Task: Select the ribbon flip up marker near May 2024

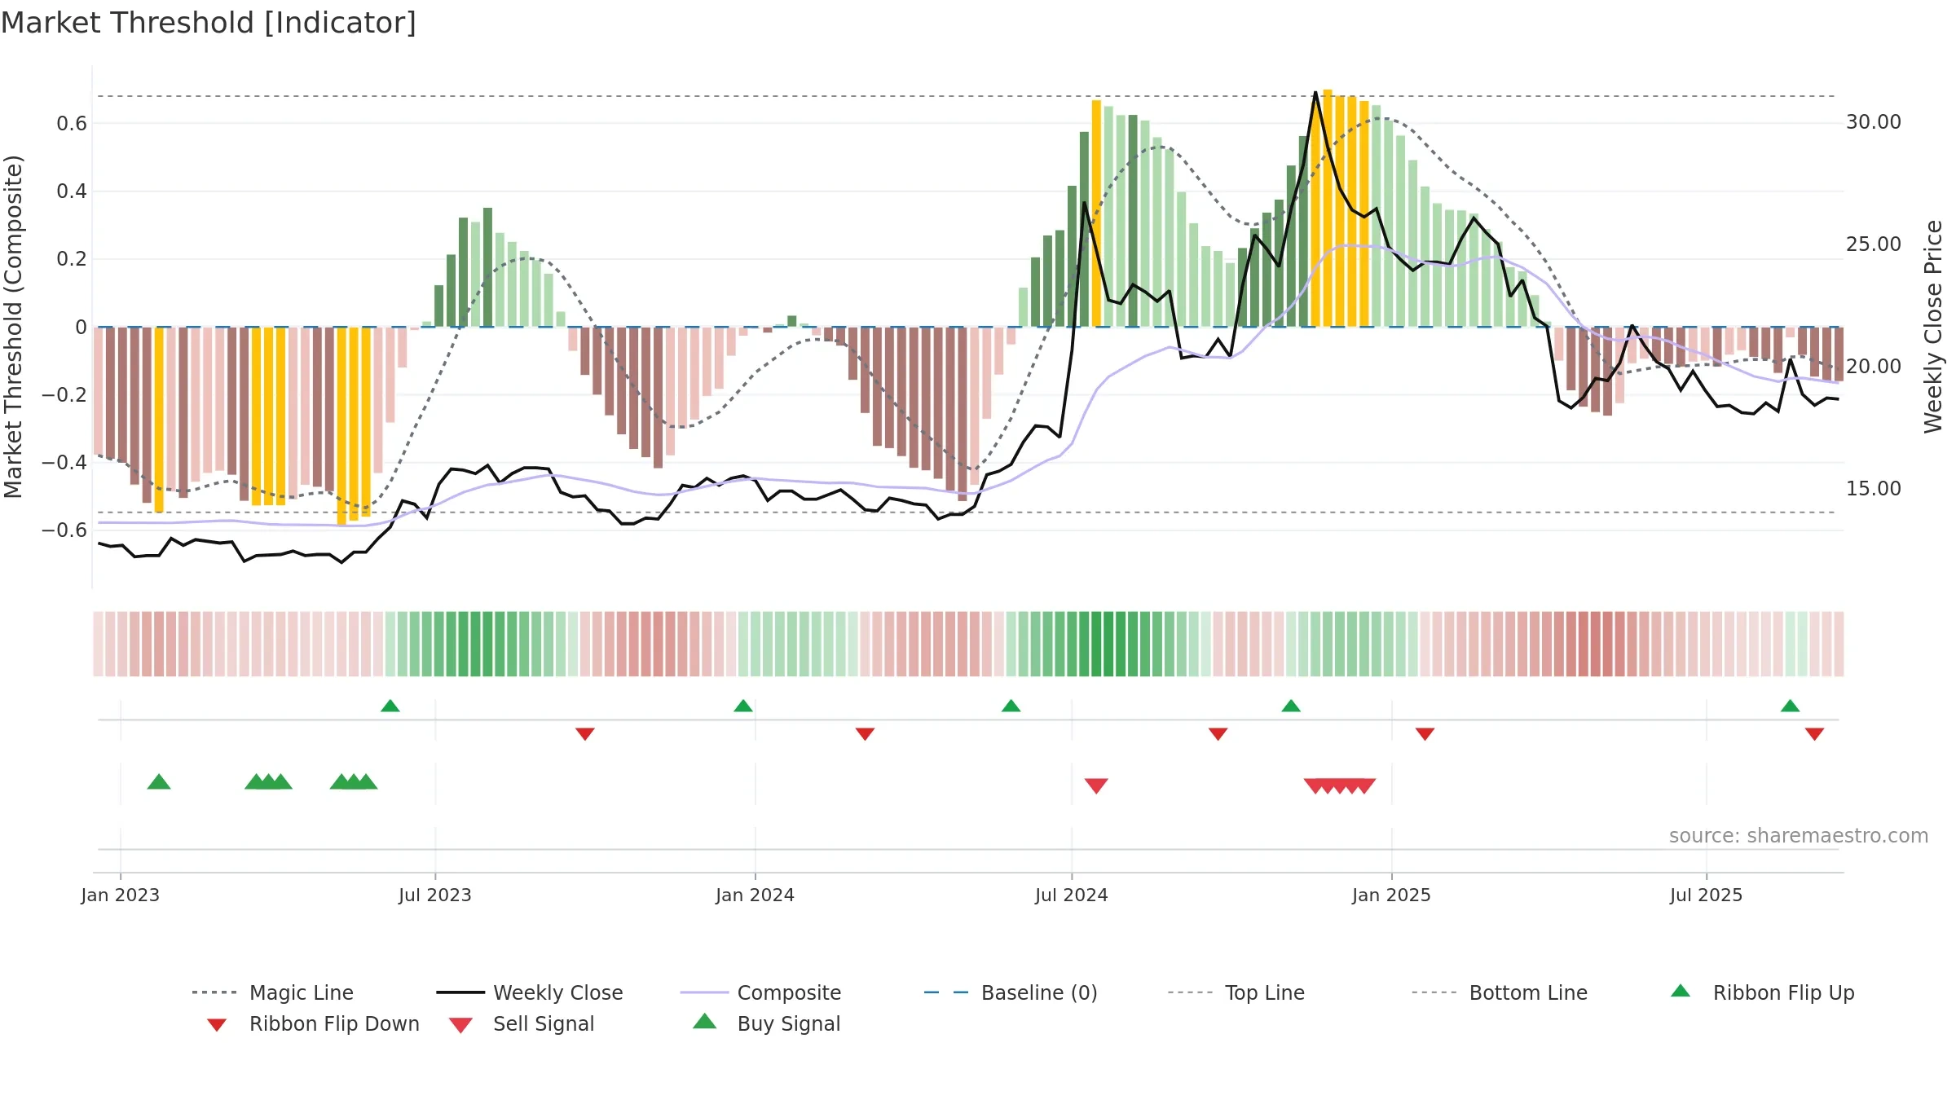Action: [x=1011, y=706]
